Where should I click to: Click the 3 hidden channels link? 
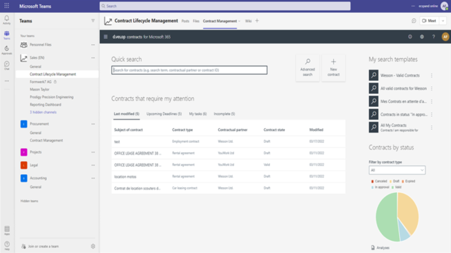click(x=43, y=112)
